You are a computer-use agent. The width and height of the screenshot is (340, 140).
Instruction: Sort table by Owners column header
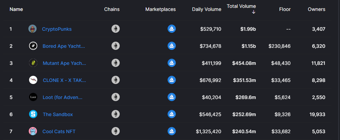tap(317, 9)
